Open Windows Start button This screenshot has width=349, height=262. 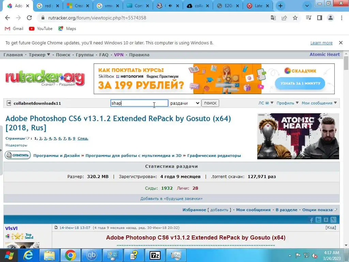[9, 255]
